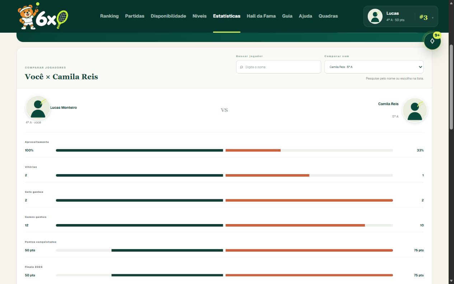Click the 4ª A · você caption
The height and width of the screenshot is (284, 454).
click(33, 122)
